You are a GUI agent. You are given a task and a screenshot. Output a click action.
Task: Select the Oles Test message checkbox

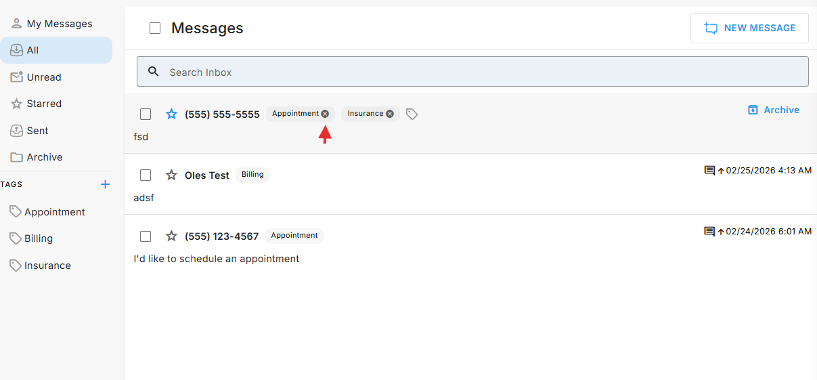(x=146, y=175)
